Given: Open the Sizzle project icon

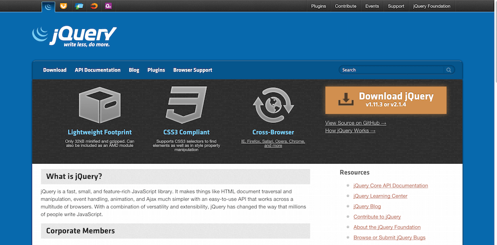Looking at the screenshot, I should pyautogui.click(x=94, y=6).
